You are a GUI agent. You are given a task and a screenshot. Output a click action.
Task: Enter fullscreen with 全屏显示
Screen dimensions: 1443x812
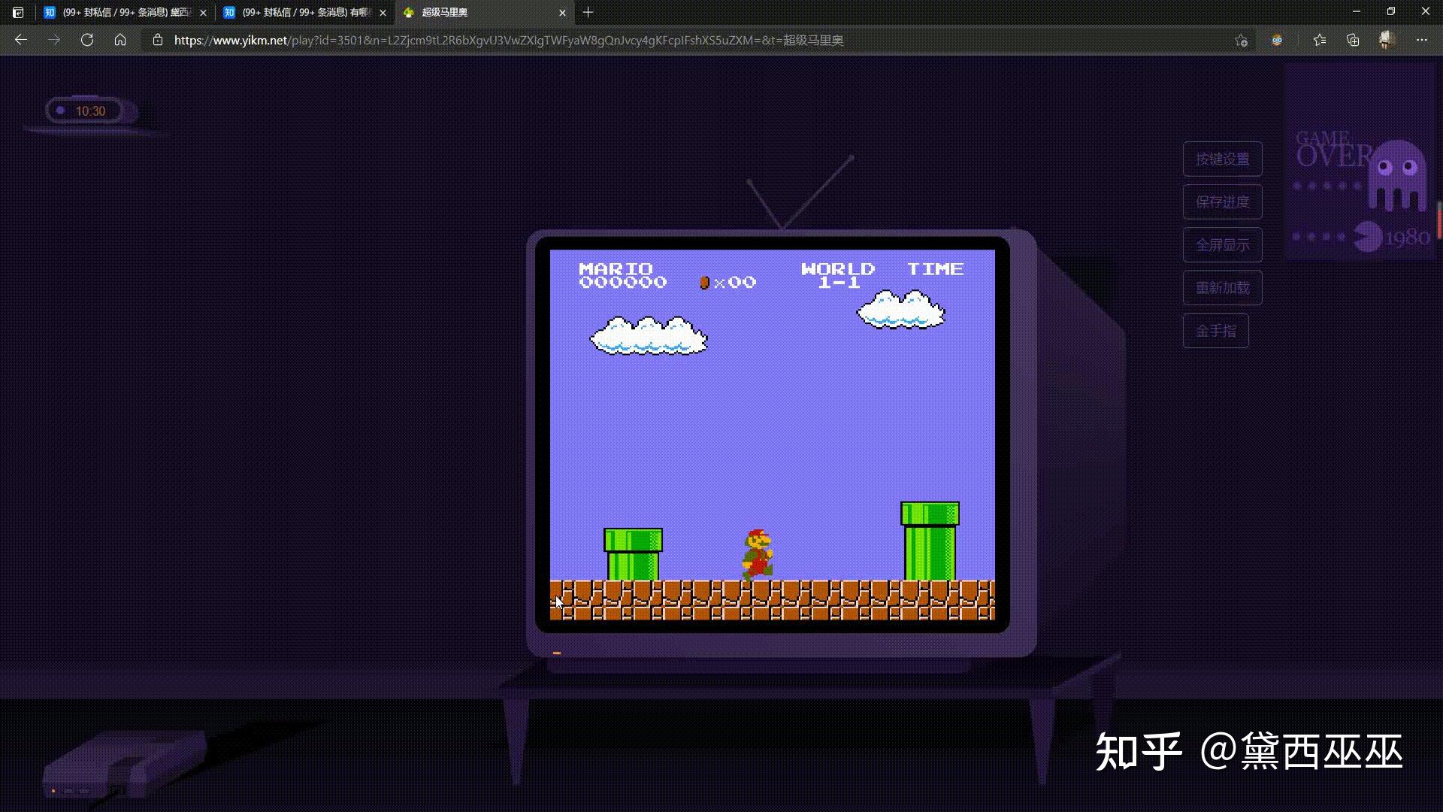(x=1222, y=245)
